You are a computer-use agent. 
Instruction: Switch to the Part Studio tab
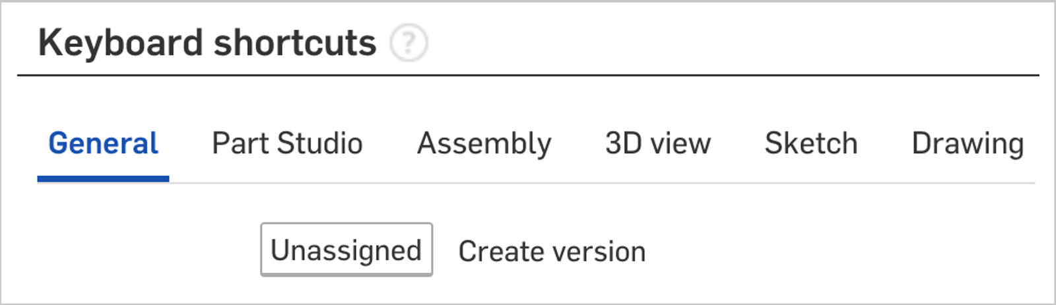coord(287,144)
